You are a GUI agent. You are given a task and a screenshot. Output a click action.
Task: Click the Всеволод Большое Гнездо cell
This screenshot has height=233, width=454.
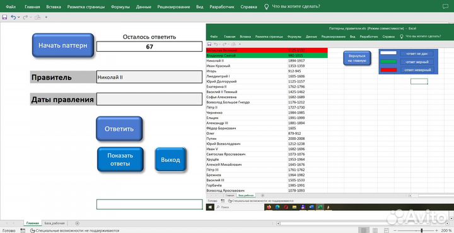pos(228,102)
